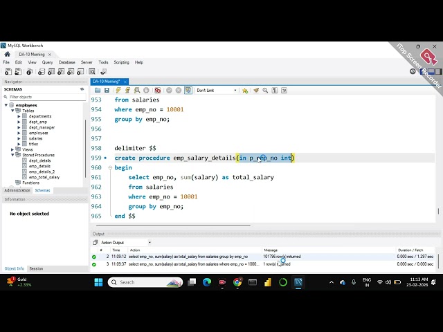Viewport: 443px width, 332px height.
Task: Create a new schema icon
Action: click(42, 72)
